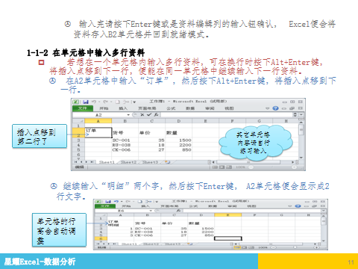
Task: Click the fx Insert Function icon in the A2 window
Action: click(x=156, y=115)
